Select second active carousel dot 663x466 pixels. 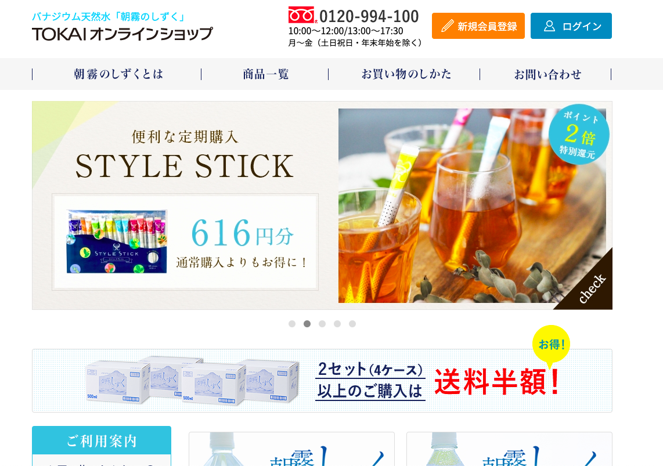click(x=307, y=324)
